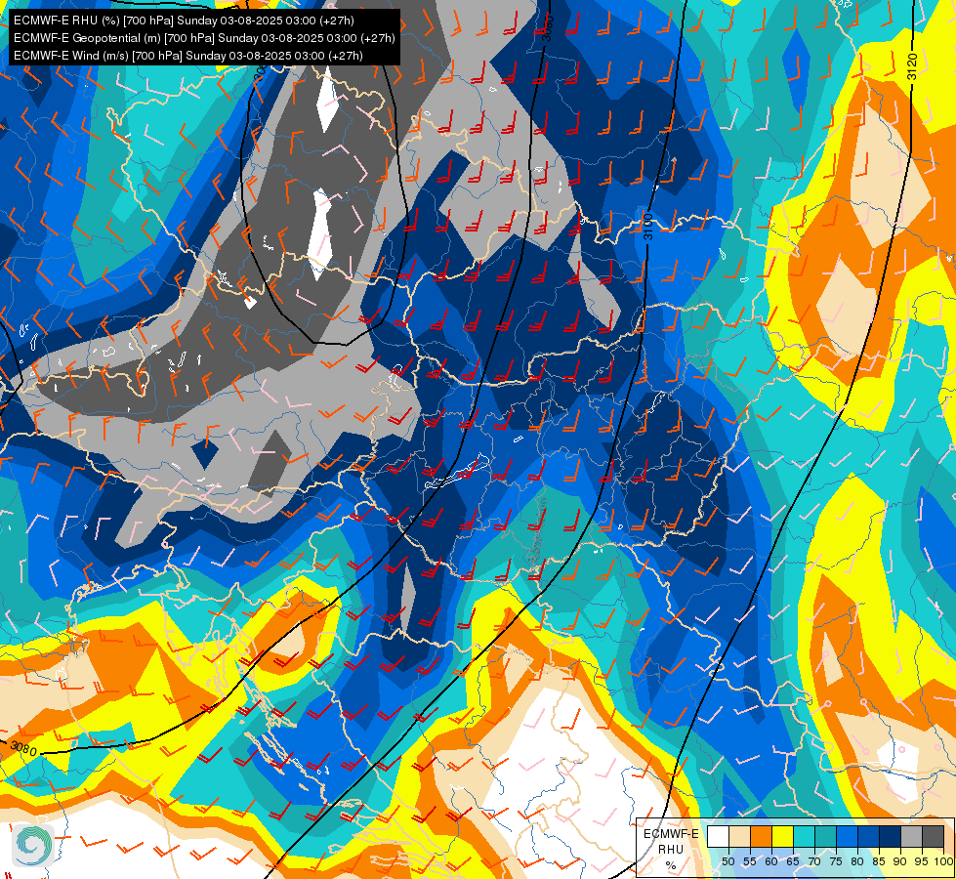
Task: Select the cyan 65–70 legend swatch
Action: point(805,836)
